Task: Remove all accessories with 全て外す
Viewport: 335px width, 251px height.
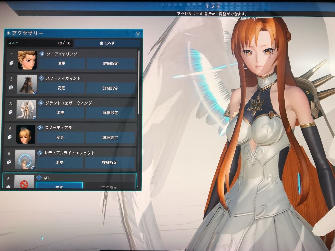Action: (107, 43)
